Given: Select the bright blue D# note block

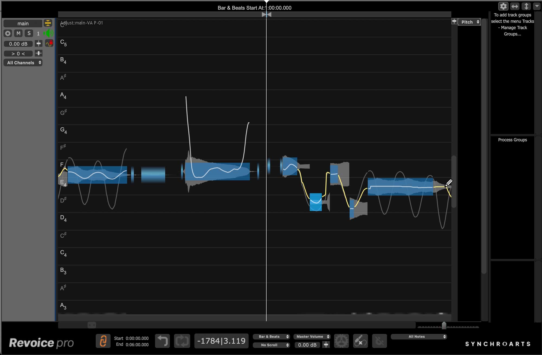Looking at the screenshot, I should click(x=316, y=202).
